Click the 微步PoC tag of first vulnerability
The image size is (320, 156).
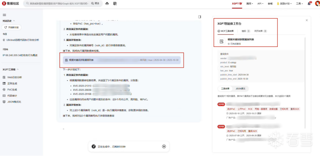[x=231, y=109]
